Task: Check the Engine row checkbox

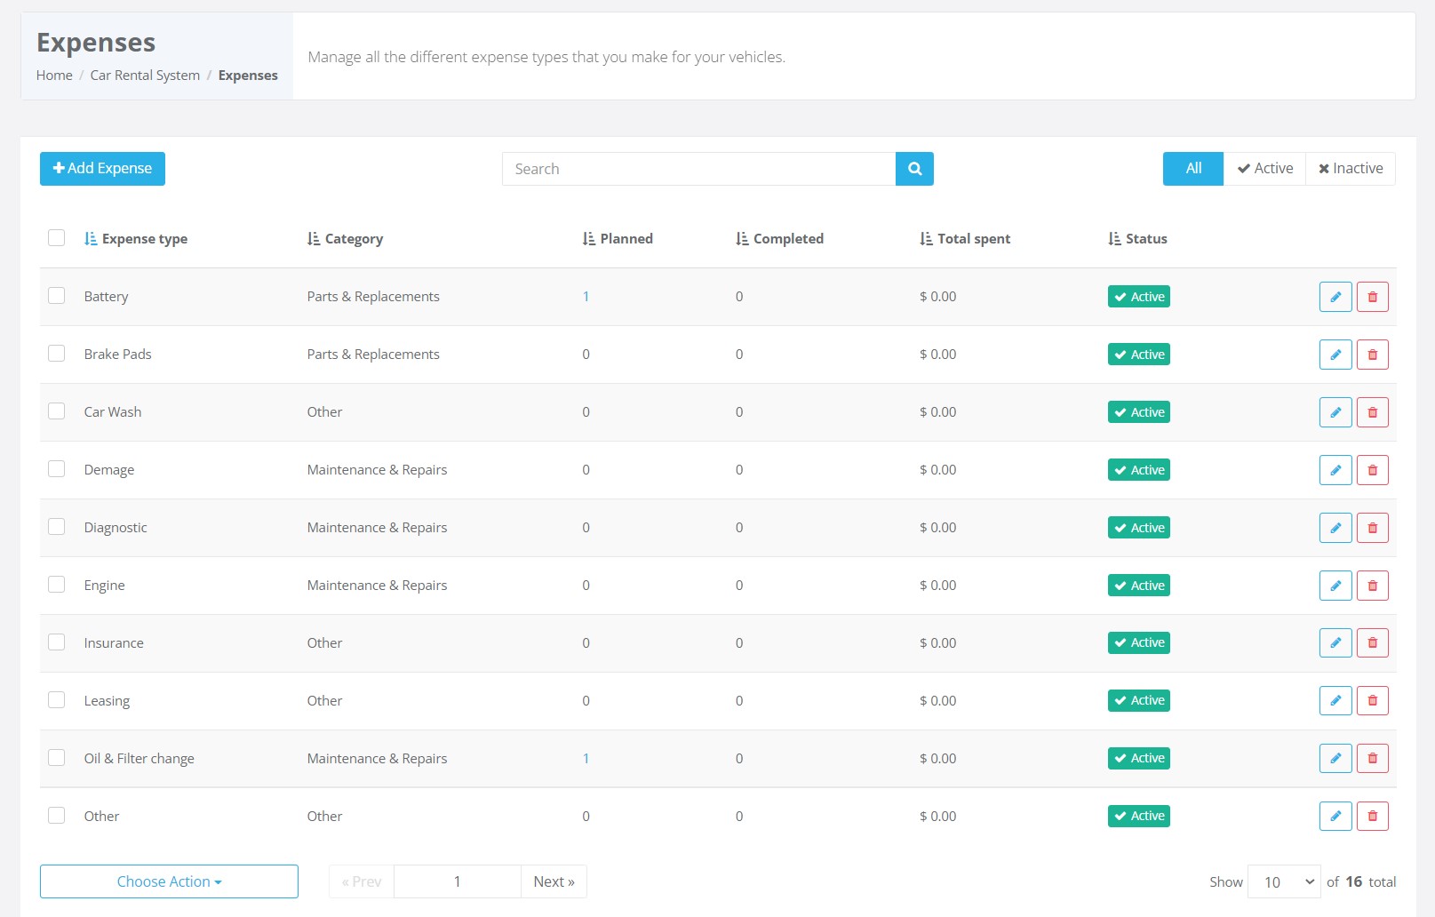Action: pyautogui.click(x=56, y=585)
